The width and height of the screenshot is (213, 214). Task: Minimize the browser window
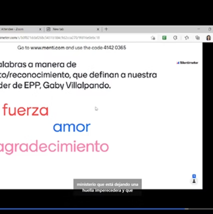pos(198,29)
